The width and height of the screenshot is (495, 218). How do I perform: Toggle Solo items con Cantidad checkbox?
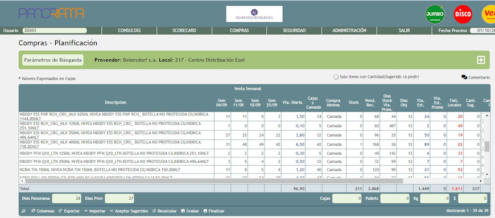(x=336, y=77)
